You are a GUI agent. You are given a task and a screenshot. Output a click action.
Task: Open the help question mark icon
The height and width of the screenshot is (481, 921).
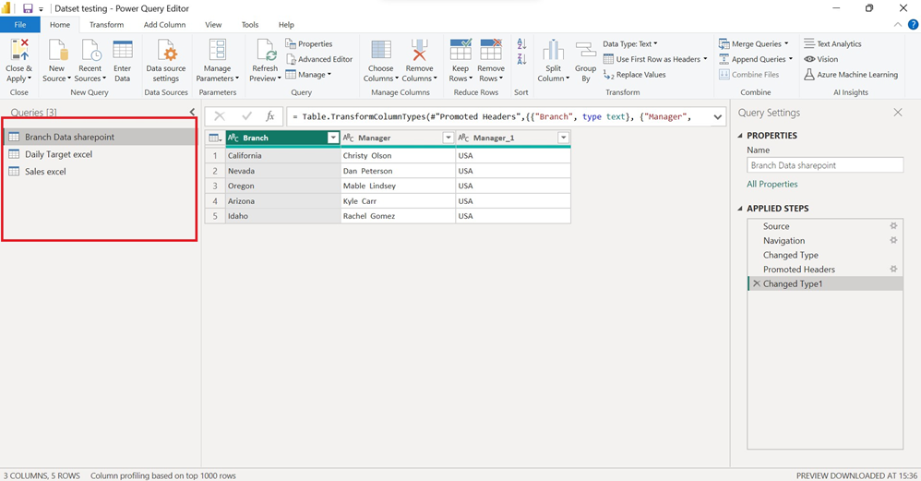(x=914, y=25)
